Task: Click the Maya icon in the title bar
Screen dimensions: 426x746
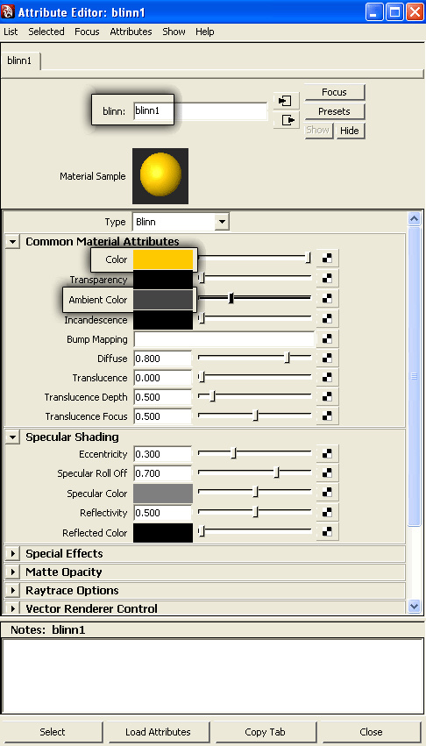Action: click(8, 12)
